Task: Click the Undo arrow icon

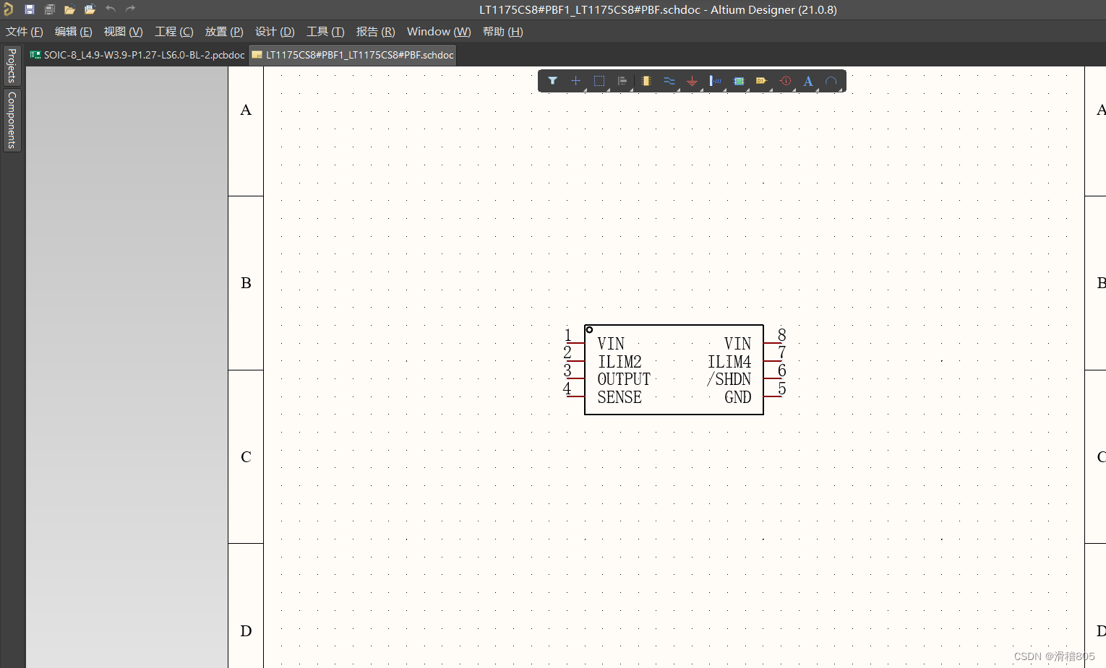Action: 110,9
